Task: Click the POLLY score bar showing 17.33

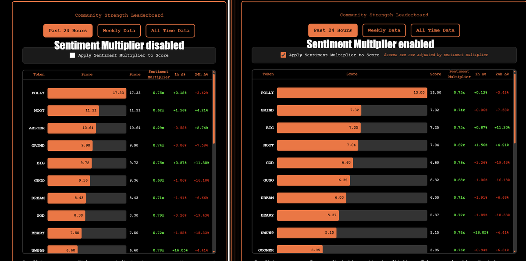Action: [87, 93]
